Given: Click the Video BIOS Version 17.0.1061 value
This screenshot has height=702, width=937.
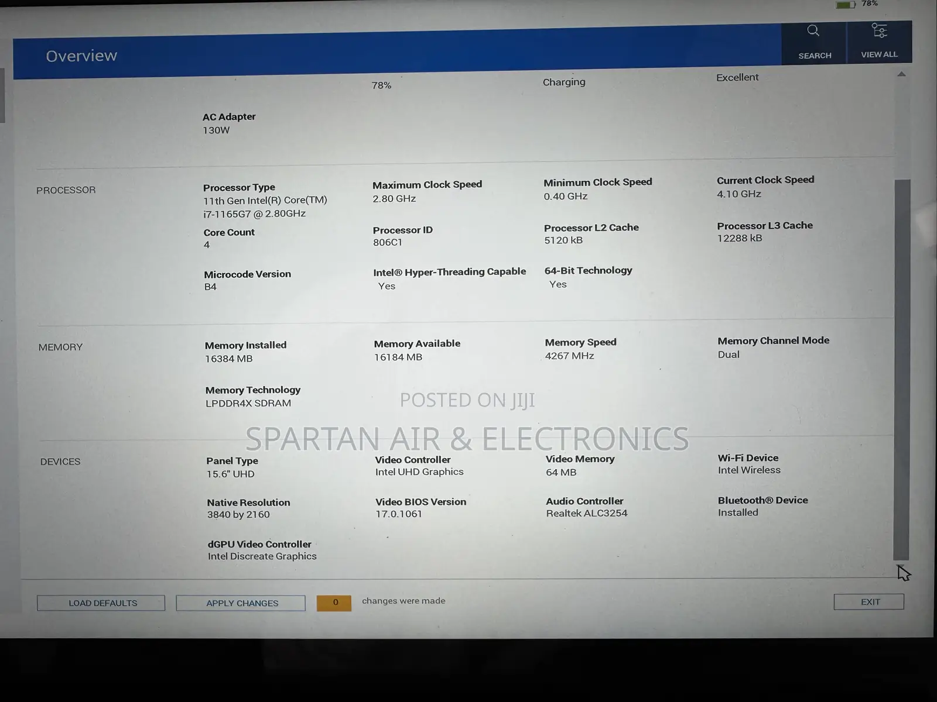Looking at the screenshot, I should (x=399, y=514).
